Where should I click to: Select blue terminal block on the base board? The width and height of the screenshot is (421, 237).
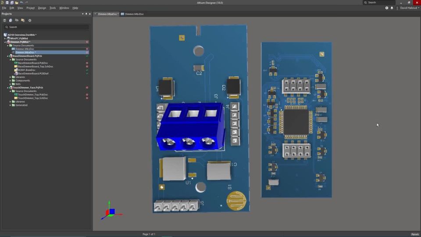(191, 126)
